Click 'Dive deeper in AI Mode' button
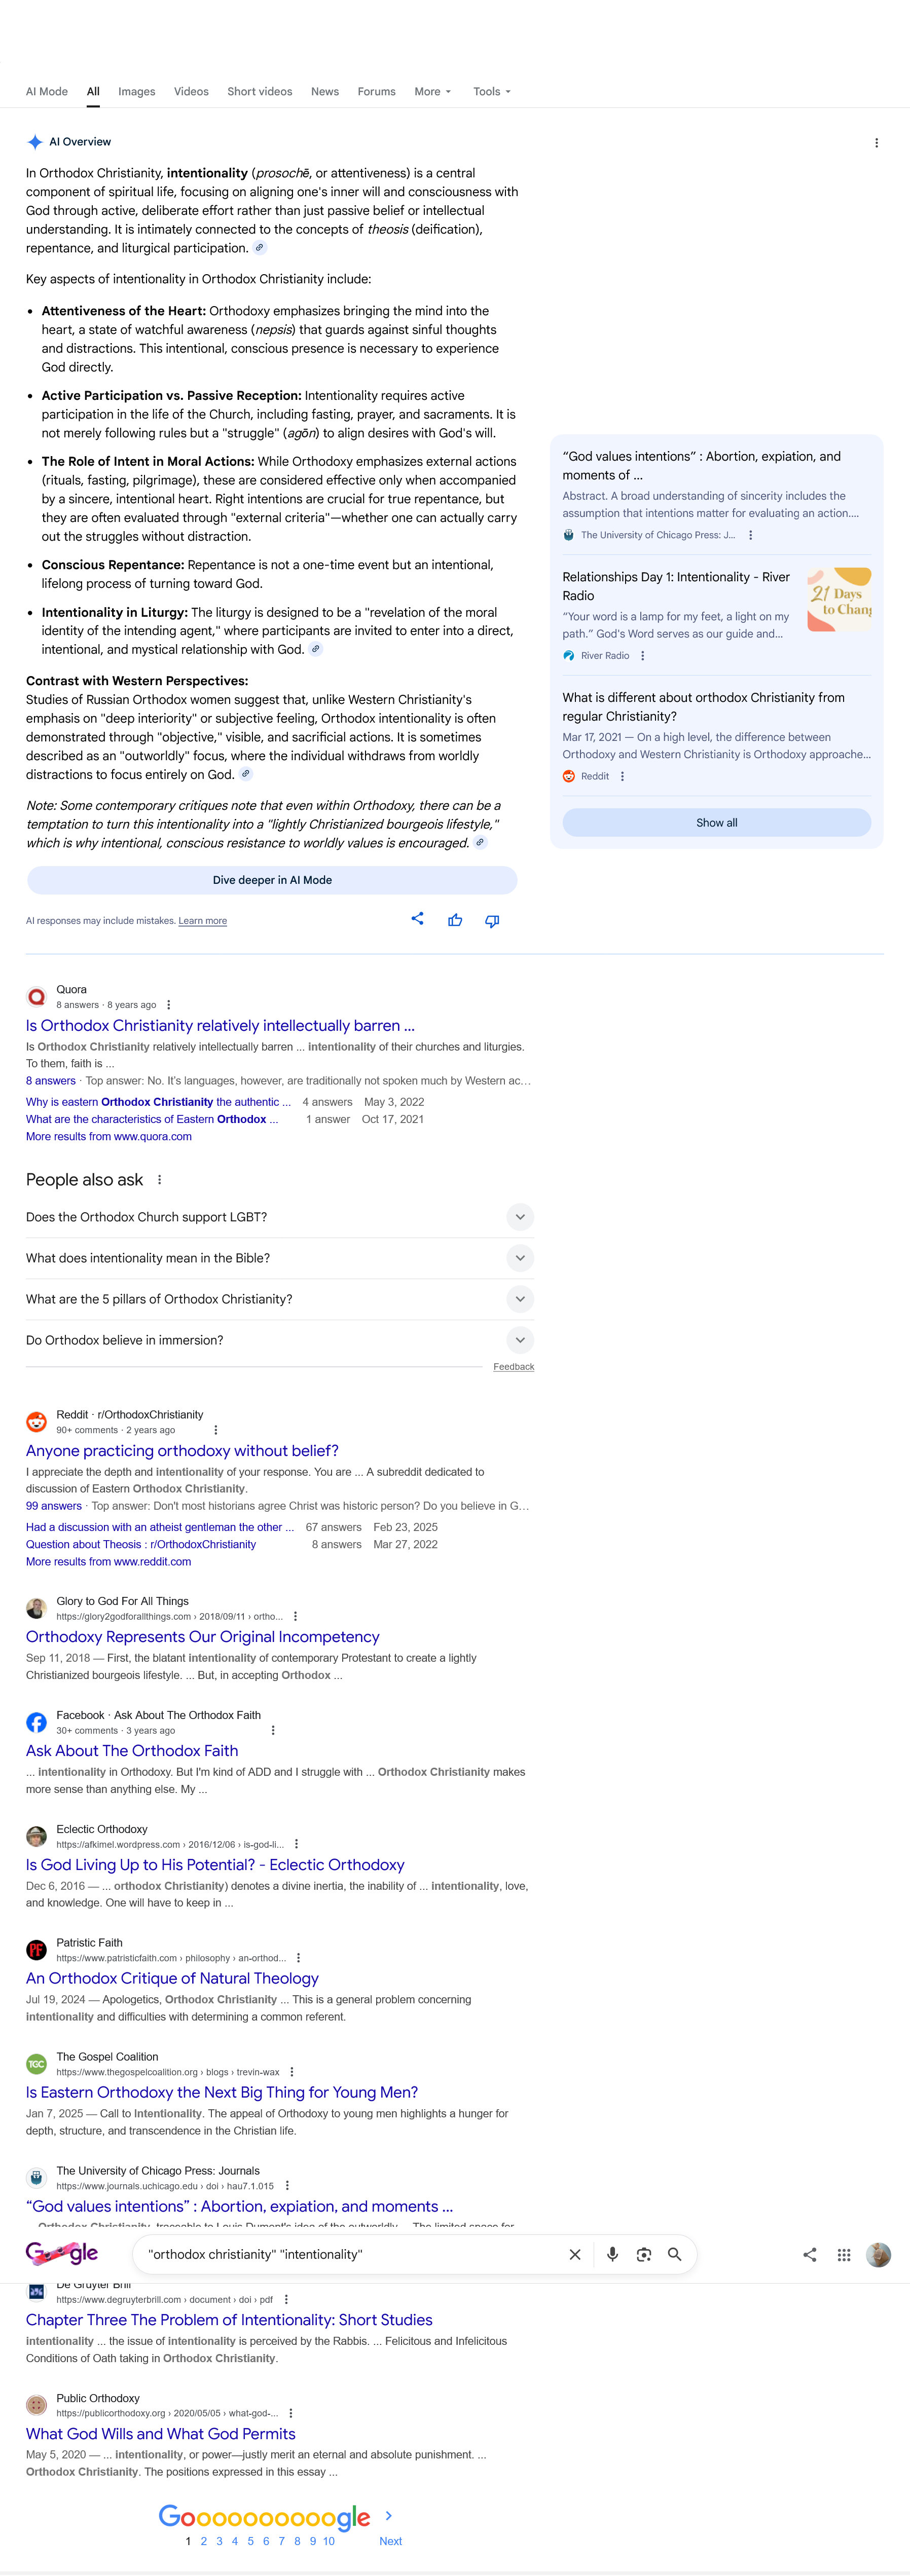The width and height of the screenshot is (910, 2576). 272,880
